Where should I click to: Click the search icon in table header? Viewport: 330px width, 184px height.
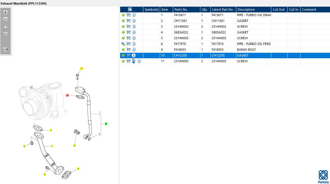pos(130,10)
